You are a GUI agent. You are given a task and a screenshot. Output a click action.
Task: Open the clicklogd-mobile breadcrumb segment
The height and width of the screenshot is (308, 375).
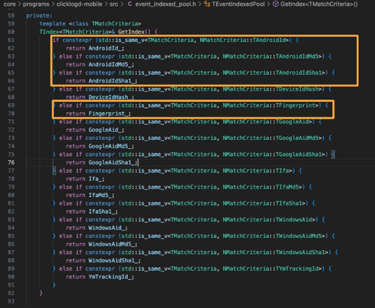click(x=80, y=4)
